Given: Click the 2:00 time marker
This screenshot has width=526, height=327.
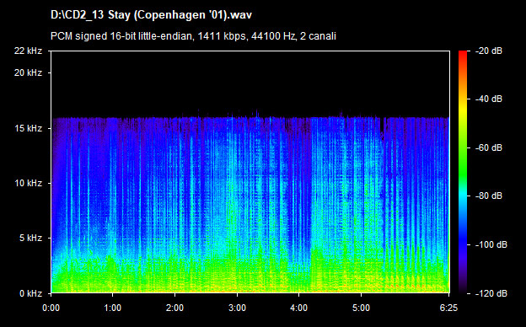Looking at the screenshot, I should click(174, 308).
